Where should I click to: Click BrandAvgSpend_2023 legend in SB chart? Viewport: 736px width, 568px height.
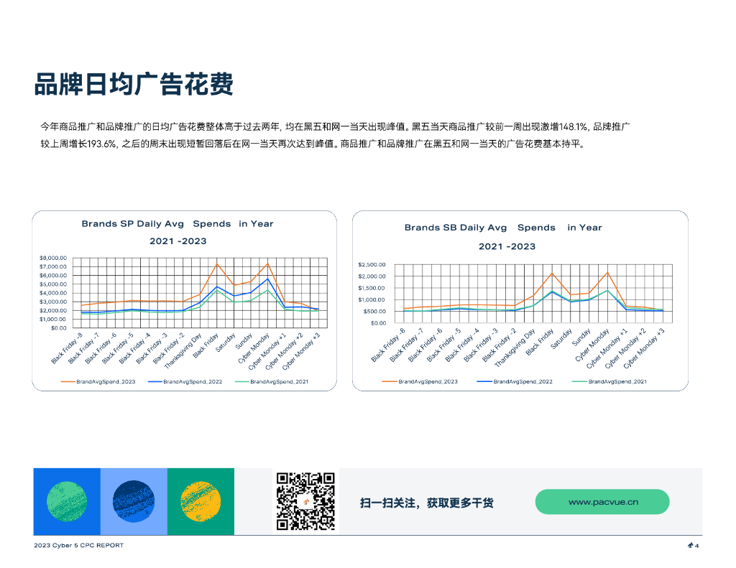coord(420,382)
